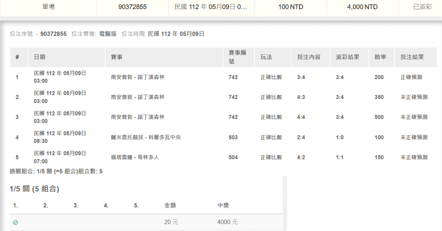442x231 pixels.
Task: Click the 過關組合 summary line
Action: pos(56,171)
